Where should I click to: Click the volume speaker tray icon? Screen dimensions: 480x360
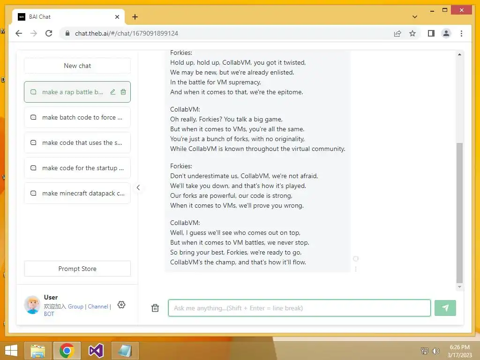tap(435, 351)
